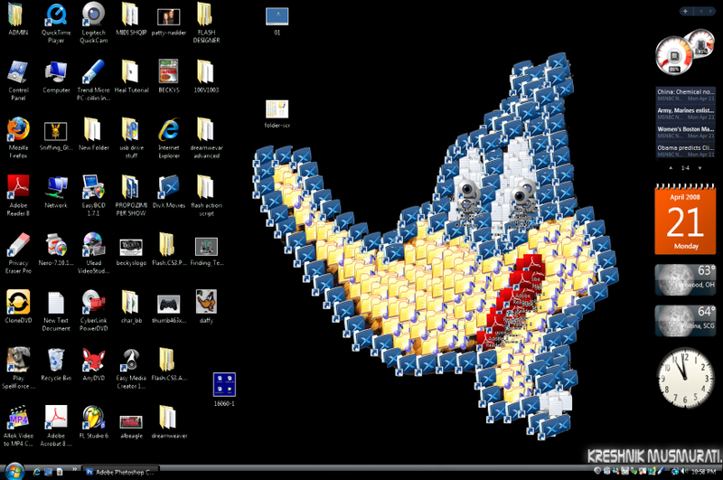Image resolution: width=723 pixels, height=480 pixels.
Task: Show previous feed headlines with up arrow
Action: coord(671,168)
